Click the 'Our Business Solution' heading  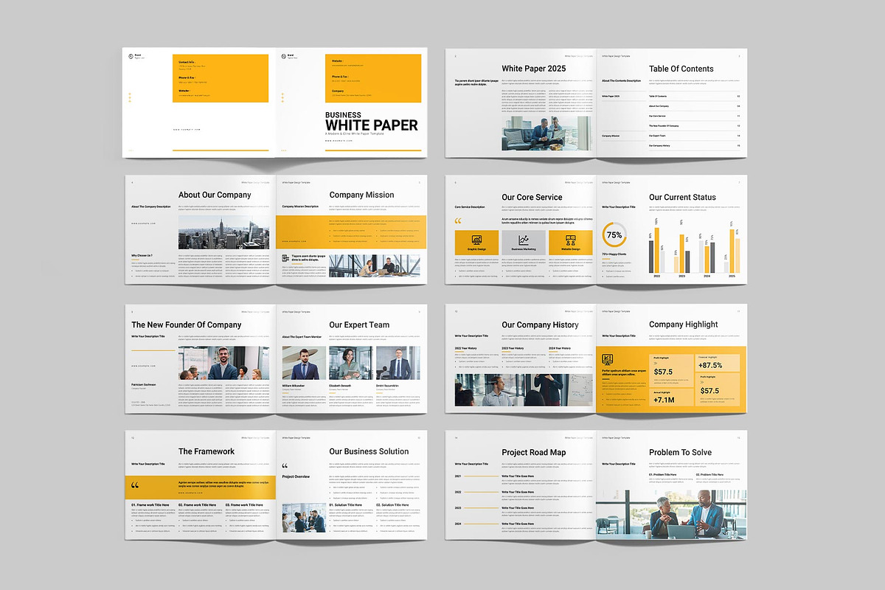pos(369,451)
